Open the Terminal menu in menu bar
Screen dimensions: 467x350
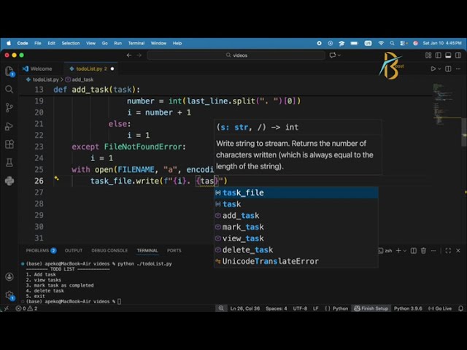(136, 43)
